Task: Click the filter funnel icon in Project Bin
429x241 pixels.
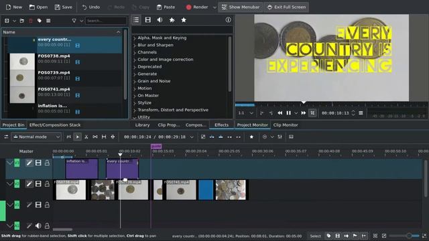Action: point(74,21)
